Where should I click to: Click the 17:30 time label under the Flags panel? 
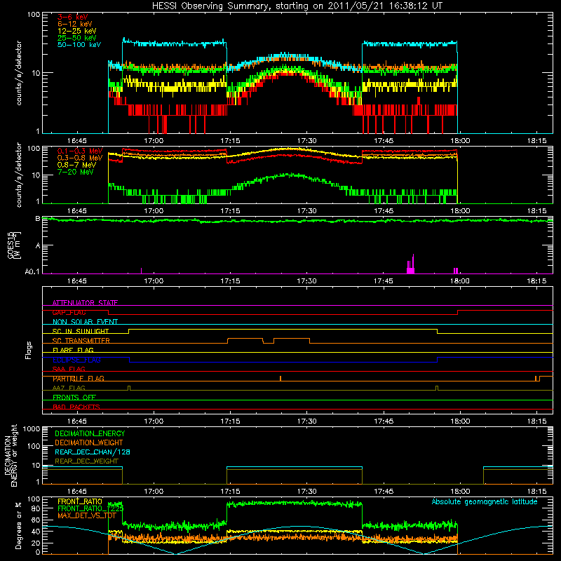(306, 421)
